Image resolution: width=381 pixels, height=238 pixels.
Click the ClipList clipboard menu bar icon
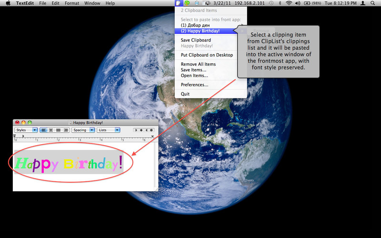pyautogui.click(x=179, y=3)
